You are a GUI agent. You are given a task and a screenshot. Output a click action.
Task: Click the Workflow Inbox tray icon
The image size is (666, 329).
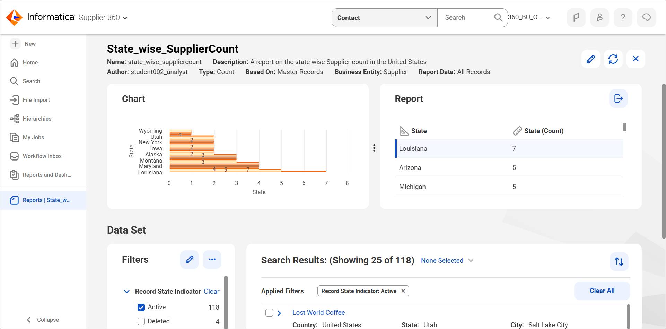tap(14, 156)
